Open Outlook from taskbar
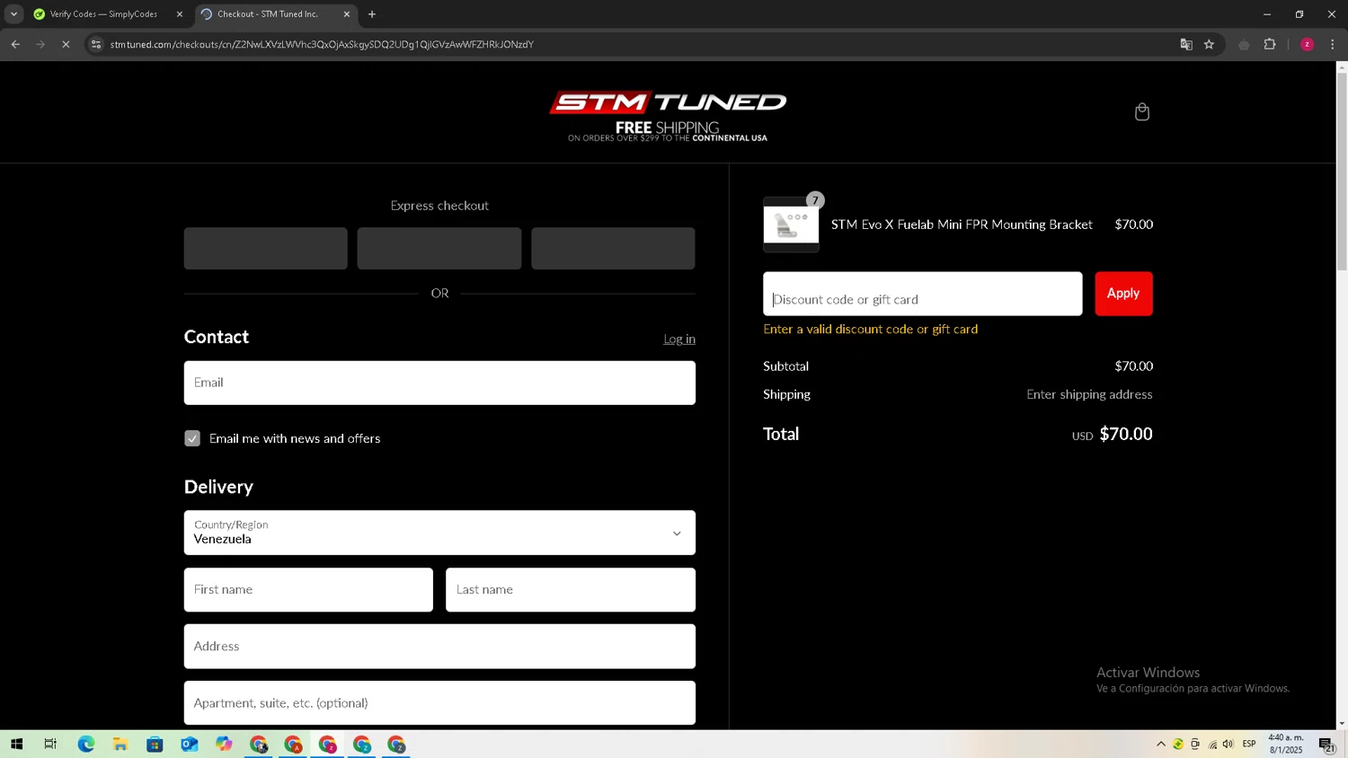The width and height of the screenshot is (1348, 758). coord(189,744)
